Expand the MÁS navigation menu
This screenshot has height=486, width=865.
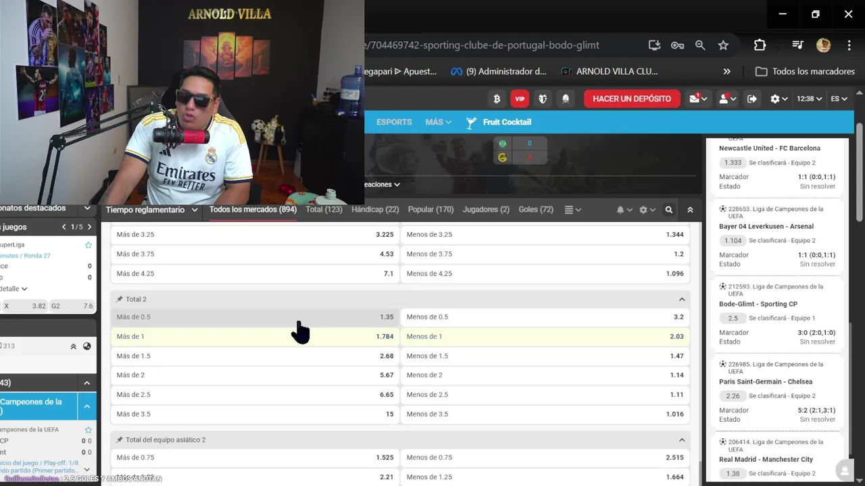click(x=438, y=122)
